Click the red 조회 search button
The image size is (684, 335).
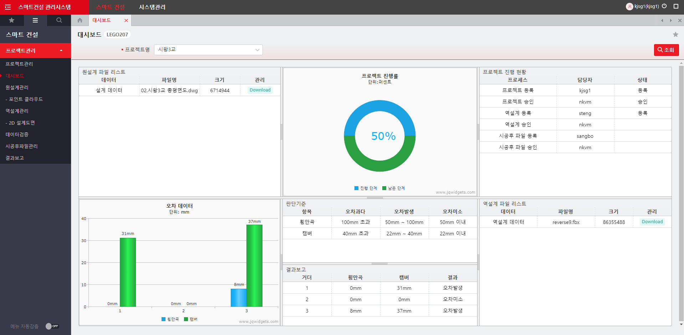click(x=666, y=50)
